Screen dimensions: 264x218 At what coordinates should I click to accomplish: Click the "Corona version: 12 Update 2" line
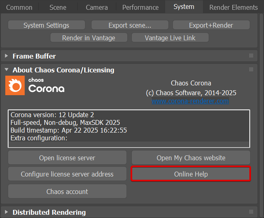pos(52,115)
